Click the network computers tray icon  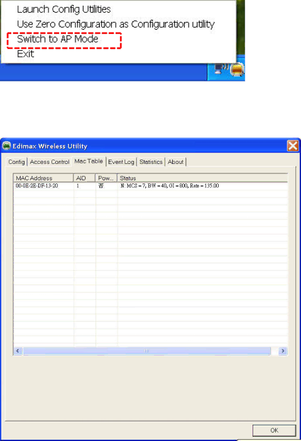(x=221, y=68)
